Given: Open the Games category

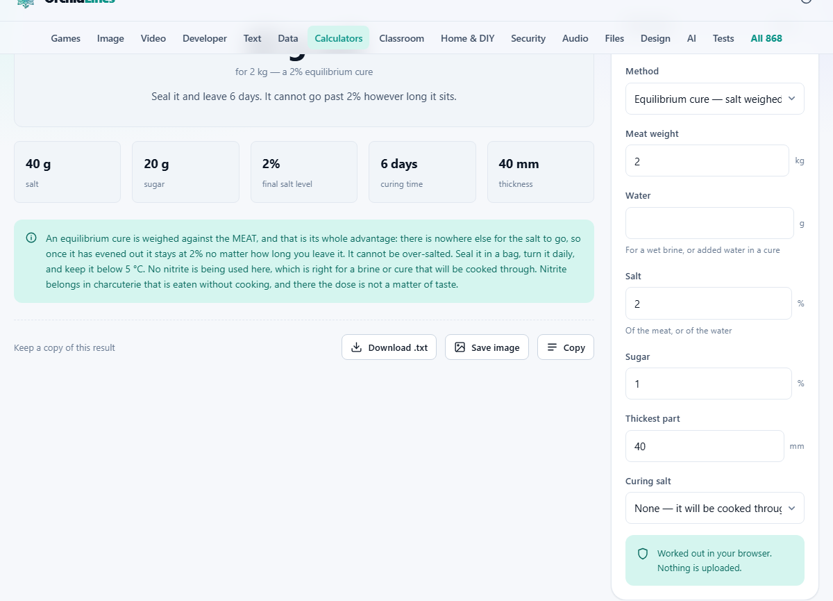Looking at the screenshot, I should (x=66, y=38).
